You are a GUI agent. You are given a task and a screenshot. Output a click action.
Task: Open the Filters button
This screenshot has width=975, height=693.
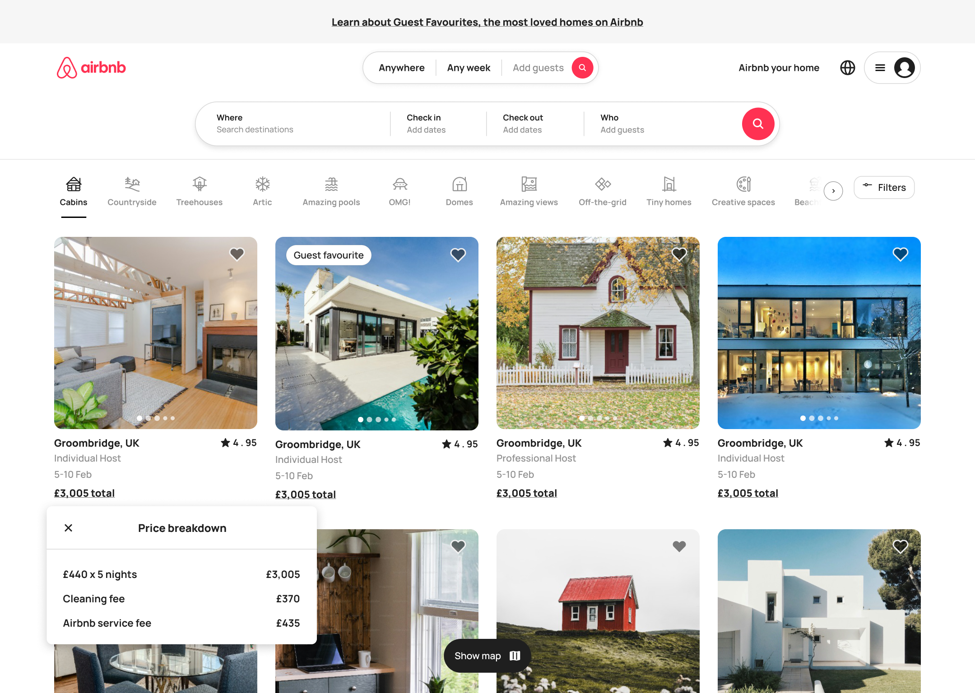pyautogui.click(x=884, y=187)
